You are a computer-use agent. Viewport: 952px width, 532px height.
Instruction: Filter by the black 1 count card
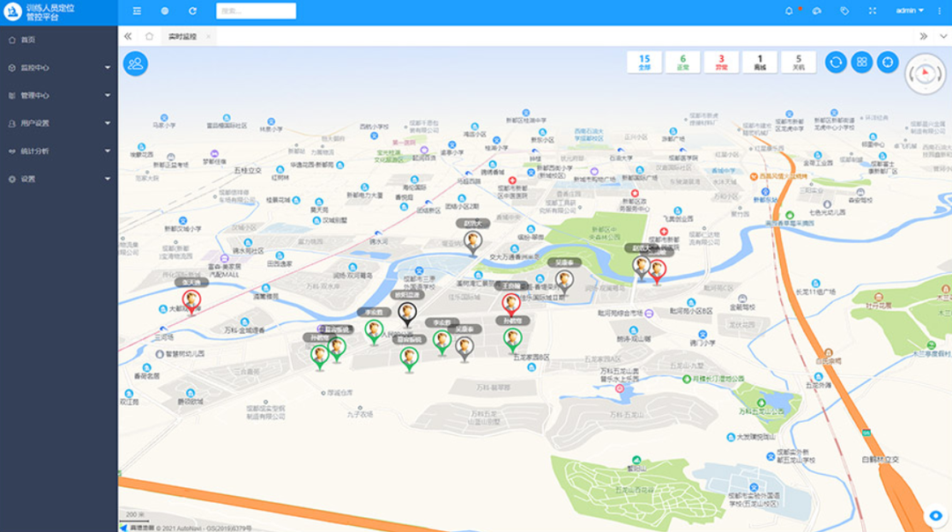[760, 62]
